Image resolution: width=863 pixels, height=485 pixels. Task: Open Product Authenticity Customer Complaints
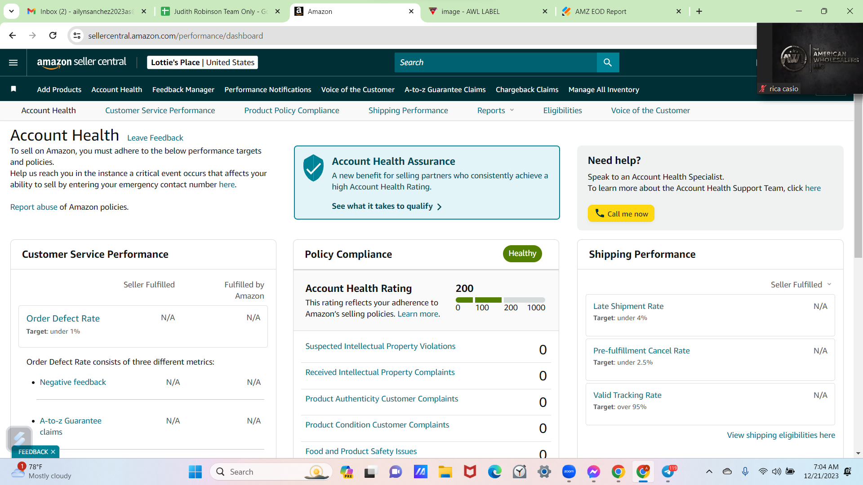point(382,399)
